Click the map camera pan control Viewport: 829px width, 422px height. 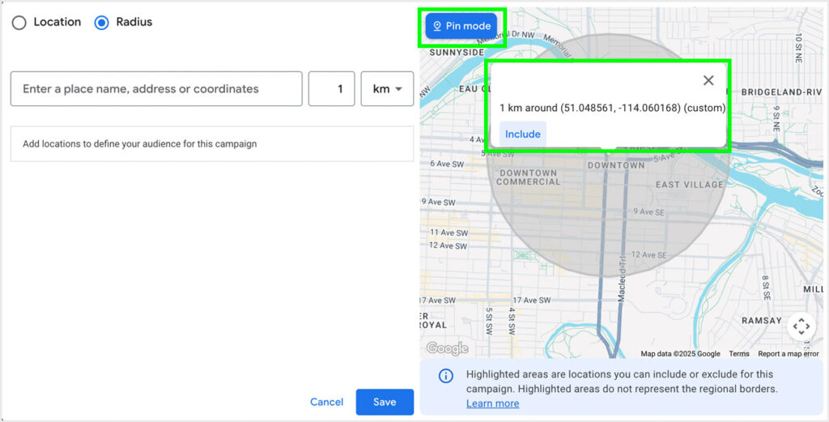click(801, 326)
